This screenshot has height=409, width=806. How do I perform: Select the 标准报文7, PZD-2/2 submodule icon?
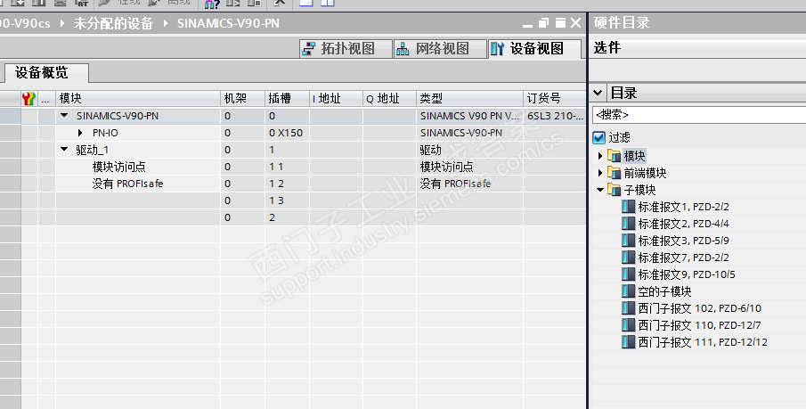(628, 258)
